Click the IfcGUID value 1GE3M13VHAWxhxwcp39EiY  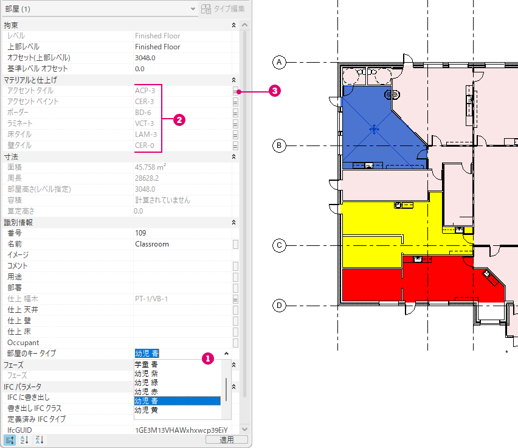pos(181,430)
